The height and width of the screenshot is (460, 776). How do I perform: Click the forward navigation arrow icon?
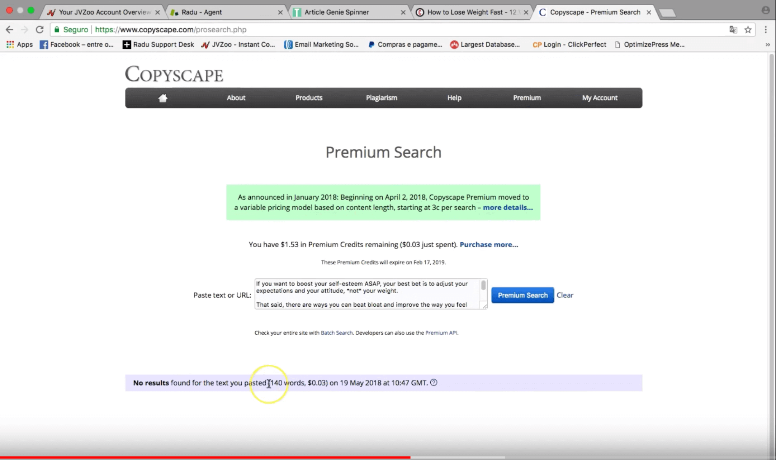(25, 30)
